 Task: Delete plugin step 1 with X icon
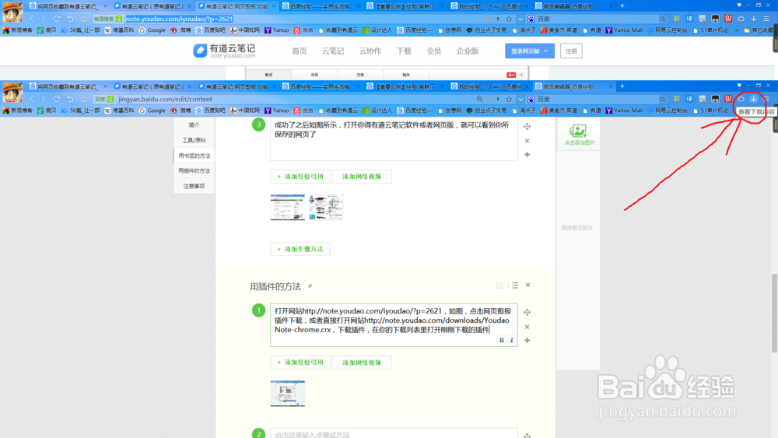pos(527,327)
